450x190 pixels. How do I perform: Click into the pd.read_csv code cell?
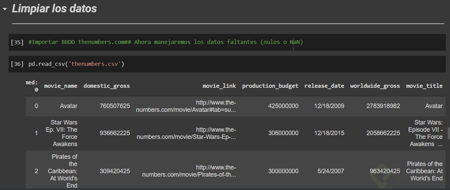click(x=76, y=64)
